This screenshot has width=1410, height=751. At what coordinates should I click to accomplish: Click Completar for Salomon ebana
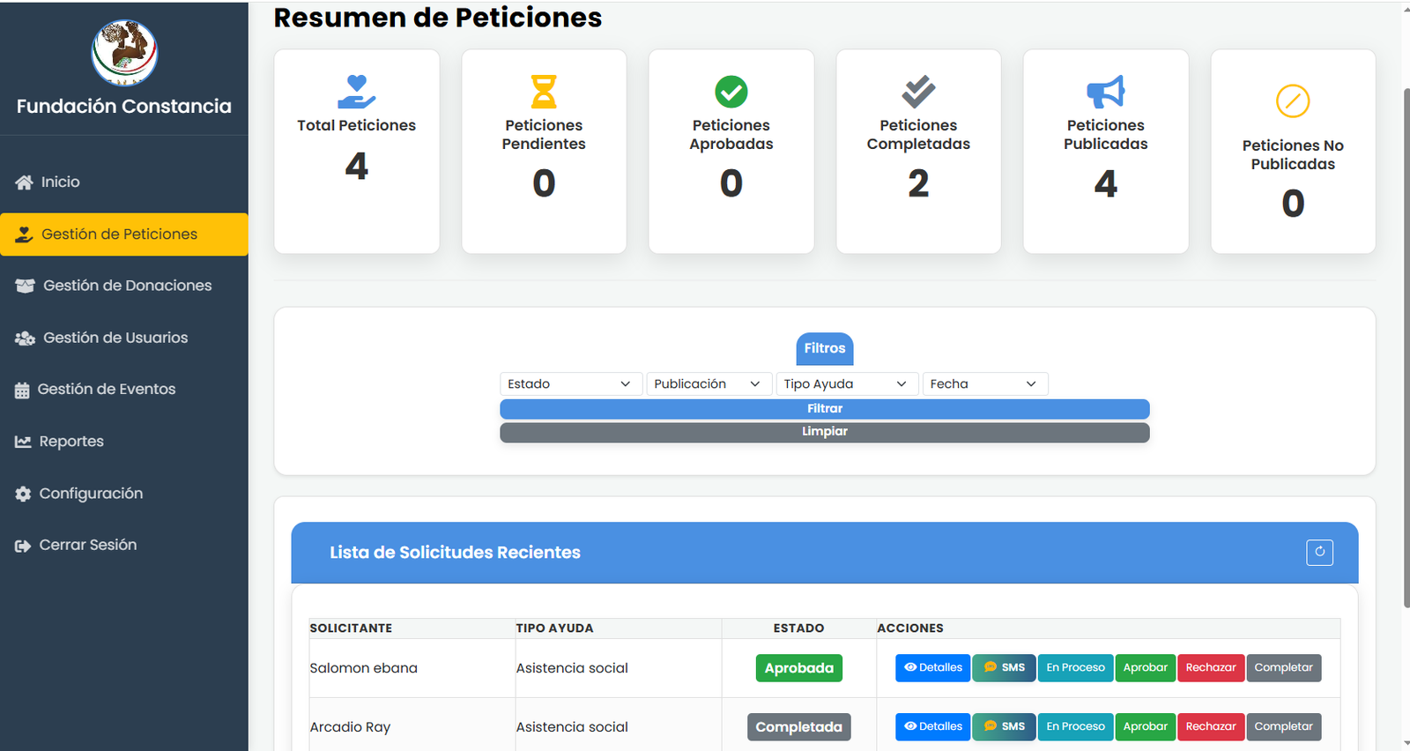click(1284, 668)
